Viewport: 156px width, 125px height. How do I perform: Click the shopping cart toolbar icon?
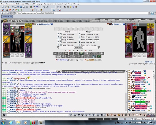31,7
